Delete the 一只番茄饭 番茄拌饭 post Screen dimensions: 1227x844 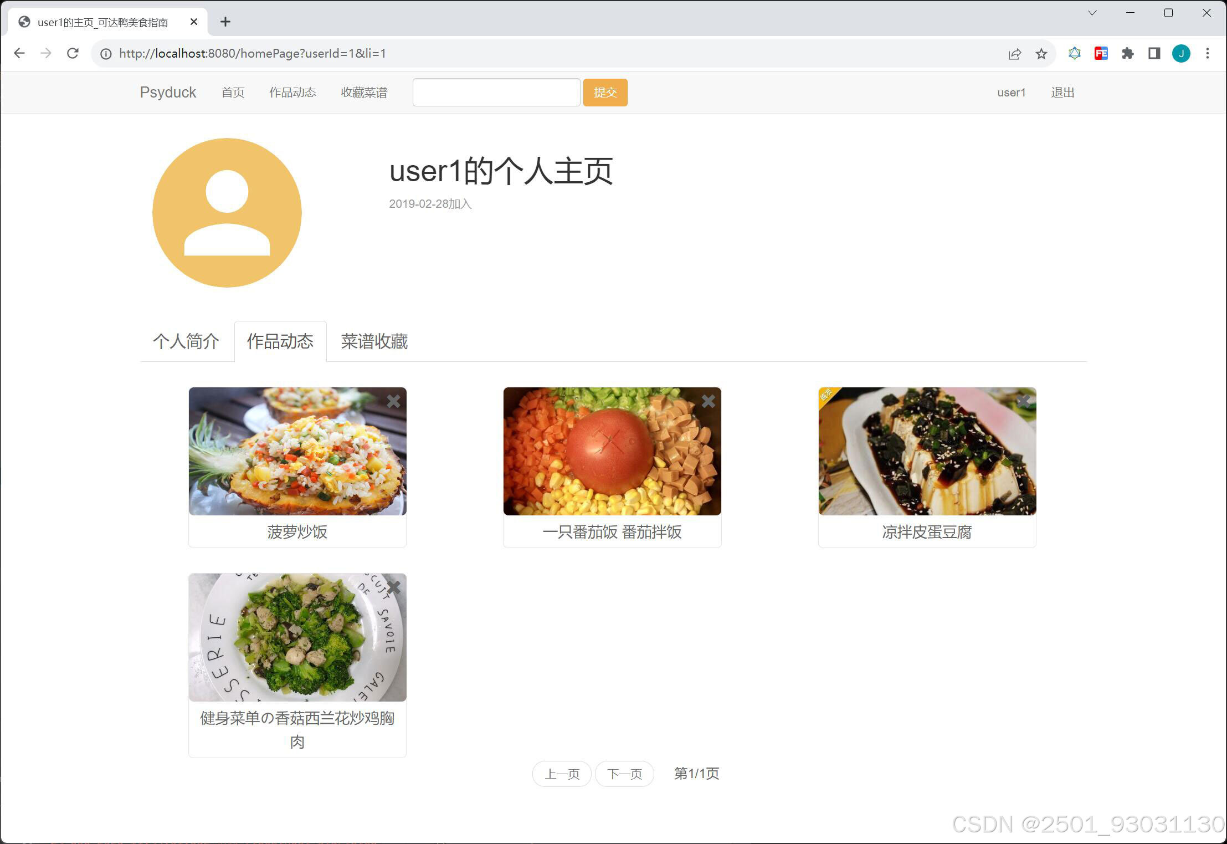(708, 401)
